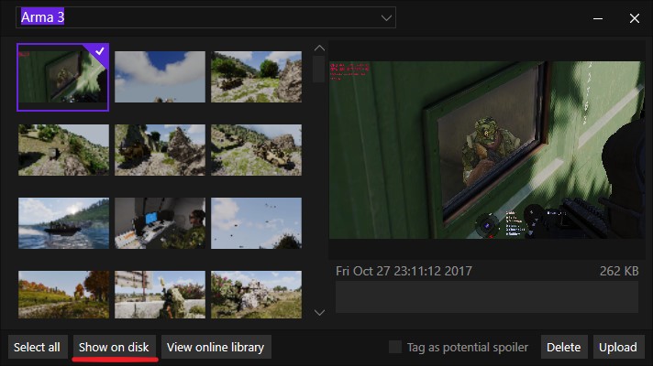Select the soldiers in flowering bushes thumbnail

tap(256, 295)
